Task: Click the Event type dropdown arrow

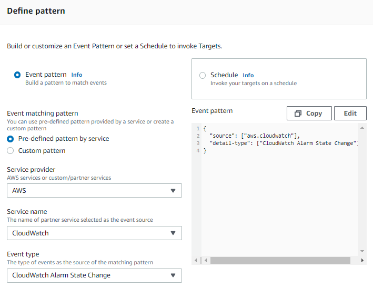Action: [173, 275]
